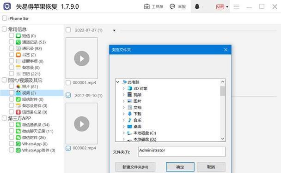
Task: Select the 日历 (221) calendar icon
Action: [18, 74]
